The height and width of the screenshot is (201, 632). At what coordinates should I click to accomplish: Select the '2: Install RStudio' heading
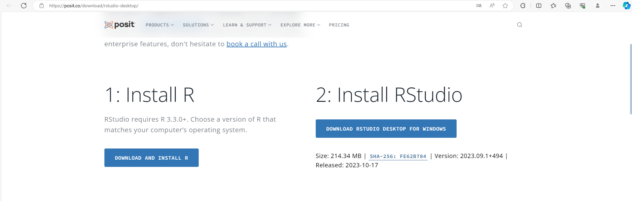point(389,95)
